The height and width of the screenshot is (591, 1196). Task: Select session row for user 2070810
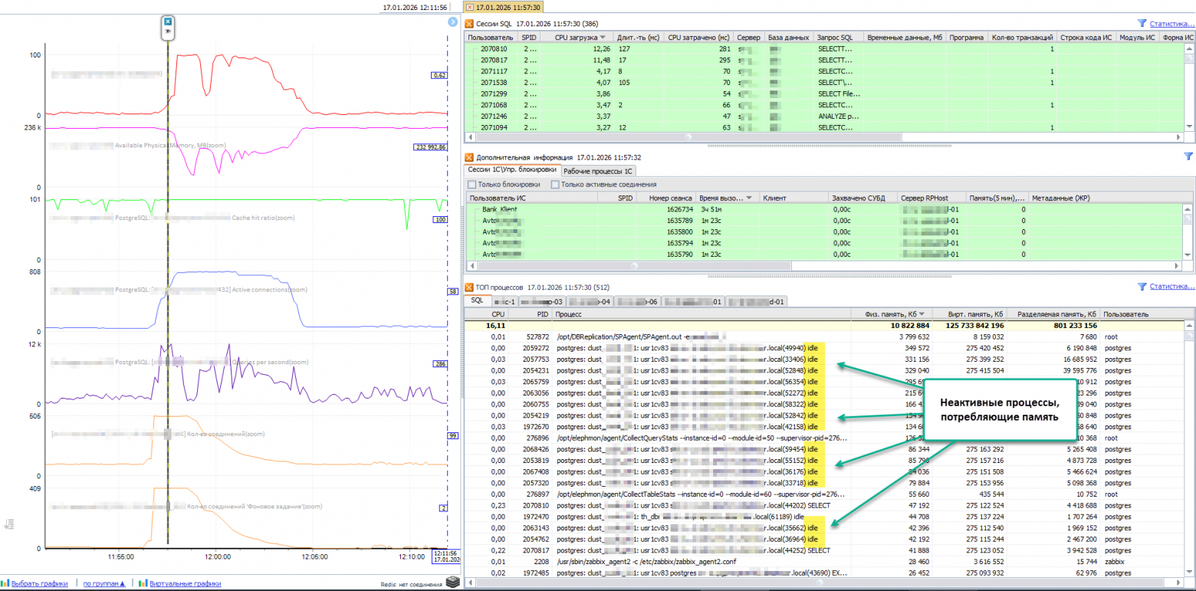tap(496, 48)
